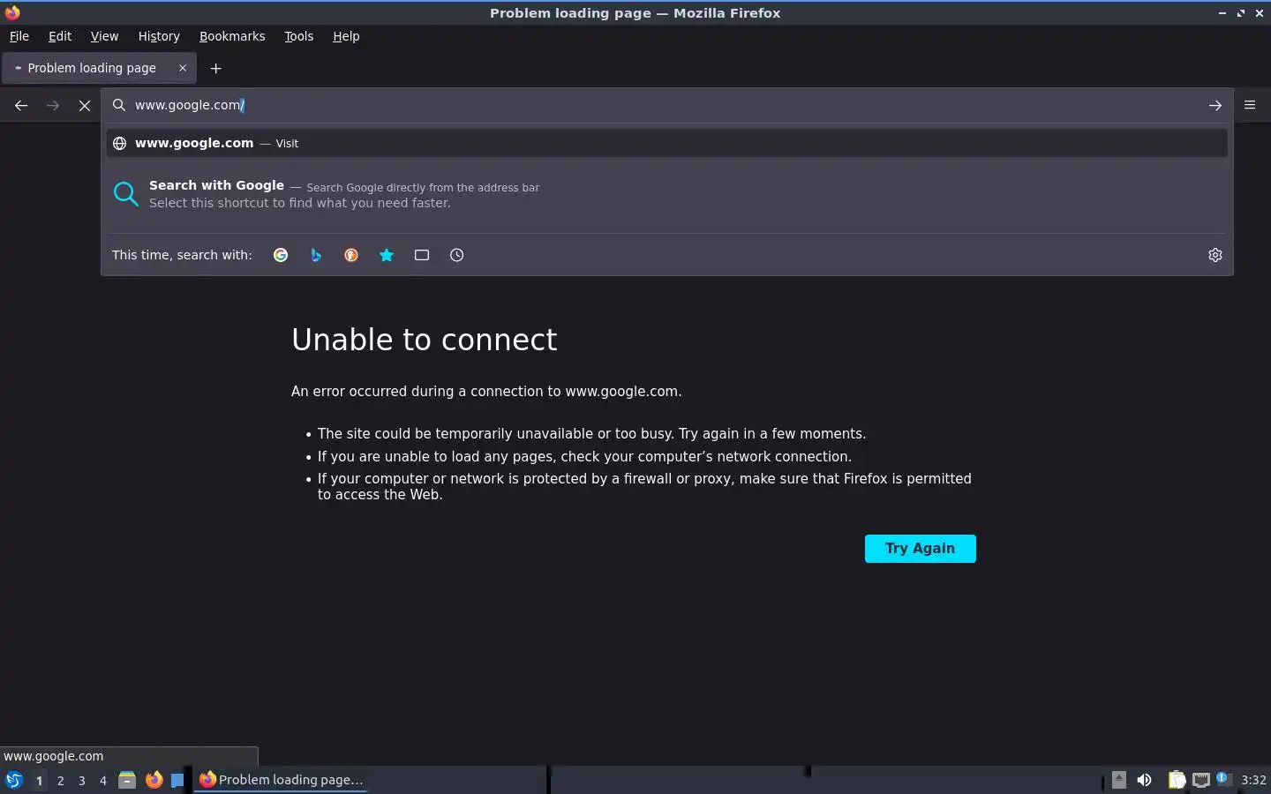Open a new tab with plus button

[x=215, y=68]
